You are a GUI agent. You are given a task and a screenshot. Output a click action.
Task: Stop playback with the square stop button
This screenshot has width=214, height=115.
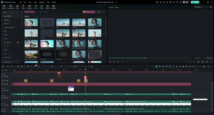[x=123, y=62]
